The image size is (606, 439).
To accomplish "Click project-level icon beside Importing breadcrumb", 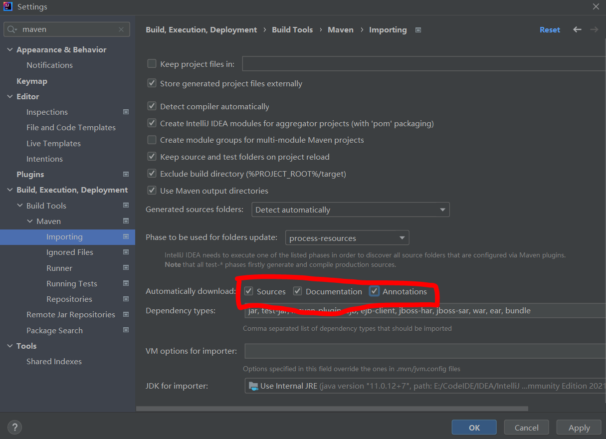I will [418, 30].
